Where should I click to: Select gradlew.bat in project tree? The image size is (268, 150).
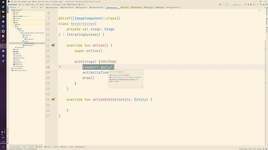pyautogui.click(x=18, y=62)
